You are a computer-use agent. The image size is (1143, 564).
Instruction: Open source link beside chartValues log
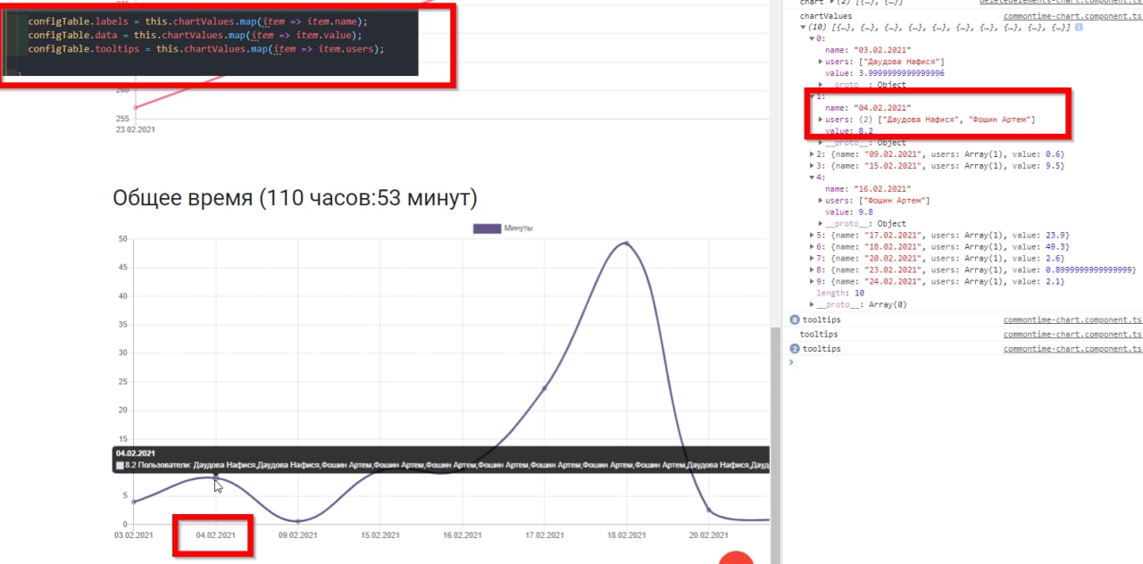1072,16
